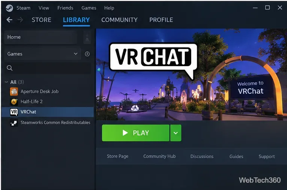Open the Home library button
This screenshot has width=287, height=190.
(41, 37)
